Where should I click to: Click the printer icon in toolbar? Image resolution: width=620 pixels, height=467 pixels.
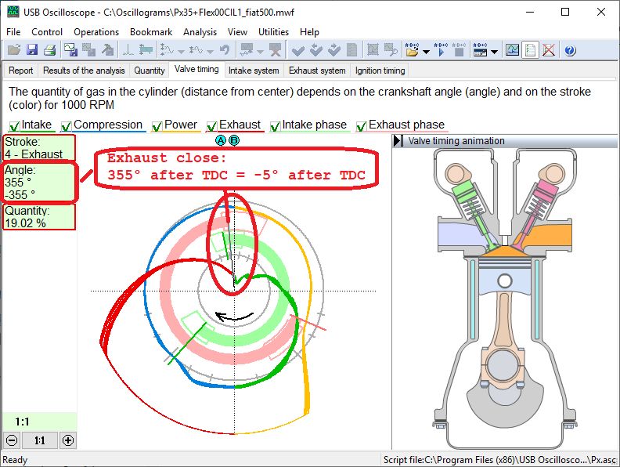[49, 50]
